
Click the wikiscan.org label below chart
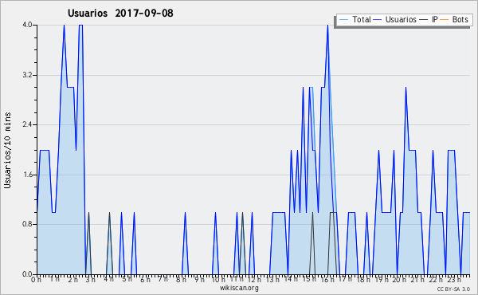pyautogui.click(x=239, y=288)
